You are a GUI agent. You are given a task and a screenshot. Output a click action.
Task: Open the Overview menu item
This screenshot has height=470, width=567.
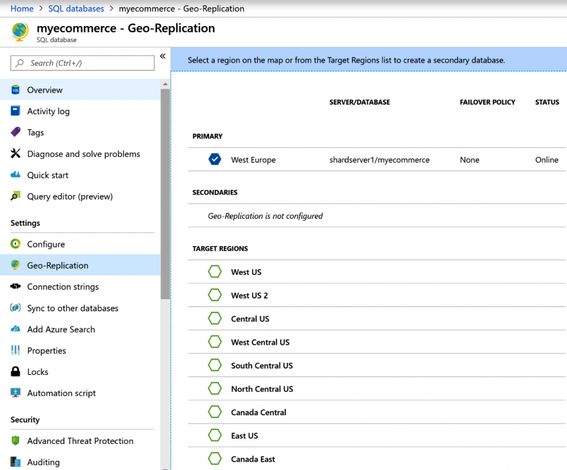point(45,90)
